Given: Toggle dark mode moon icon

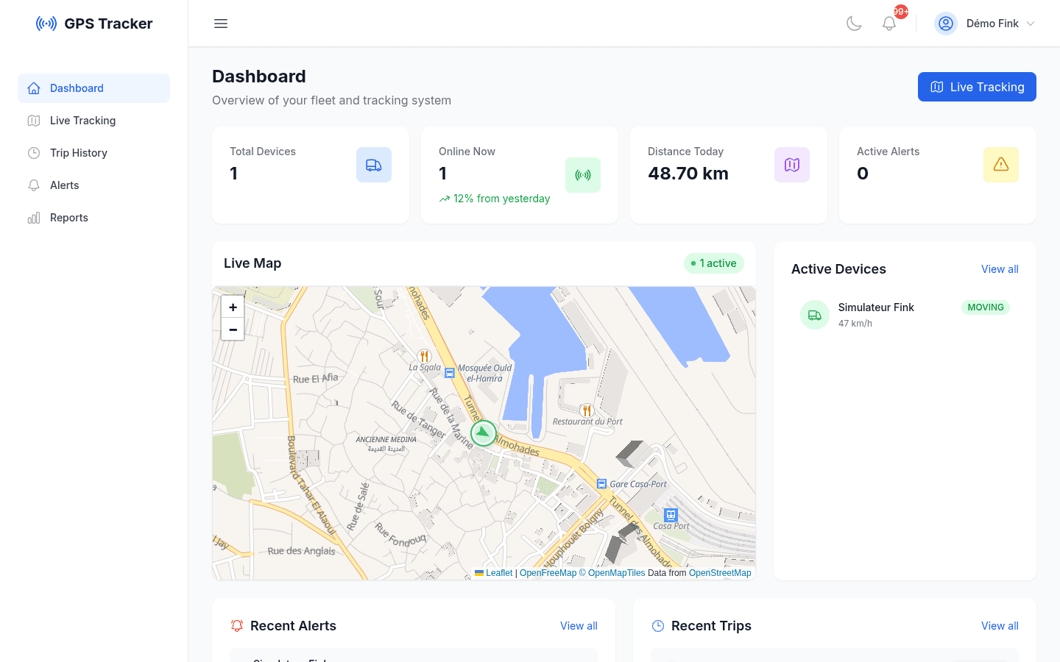Looking at the screenshot, I should [854, 24].
